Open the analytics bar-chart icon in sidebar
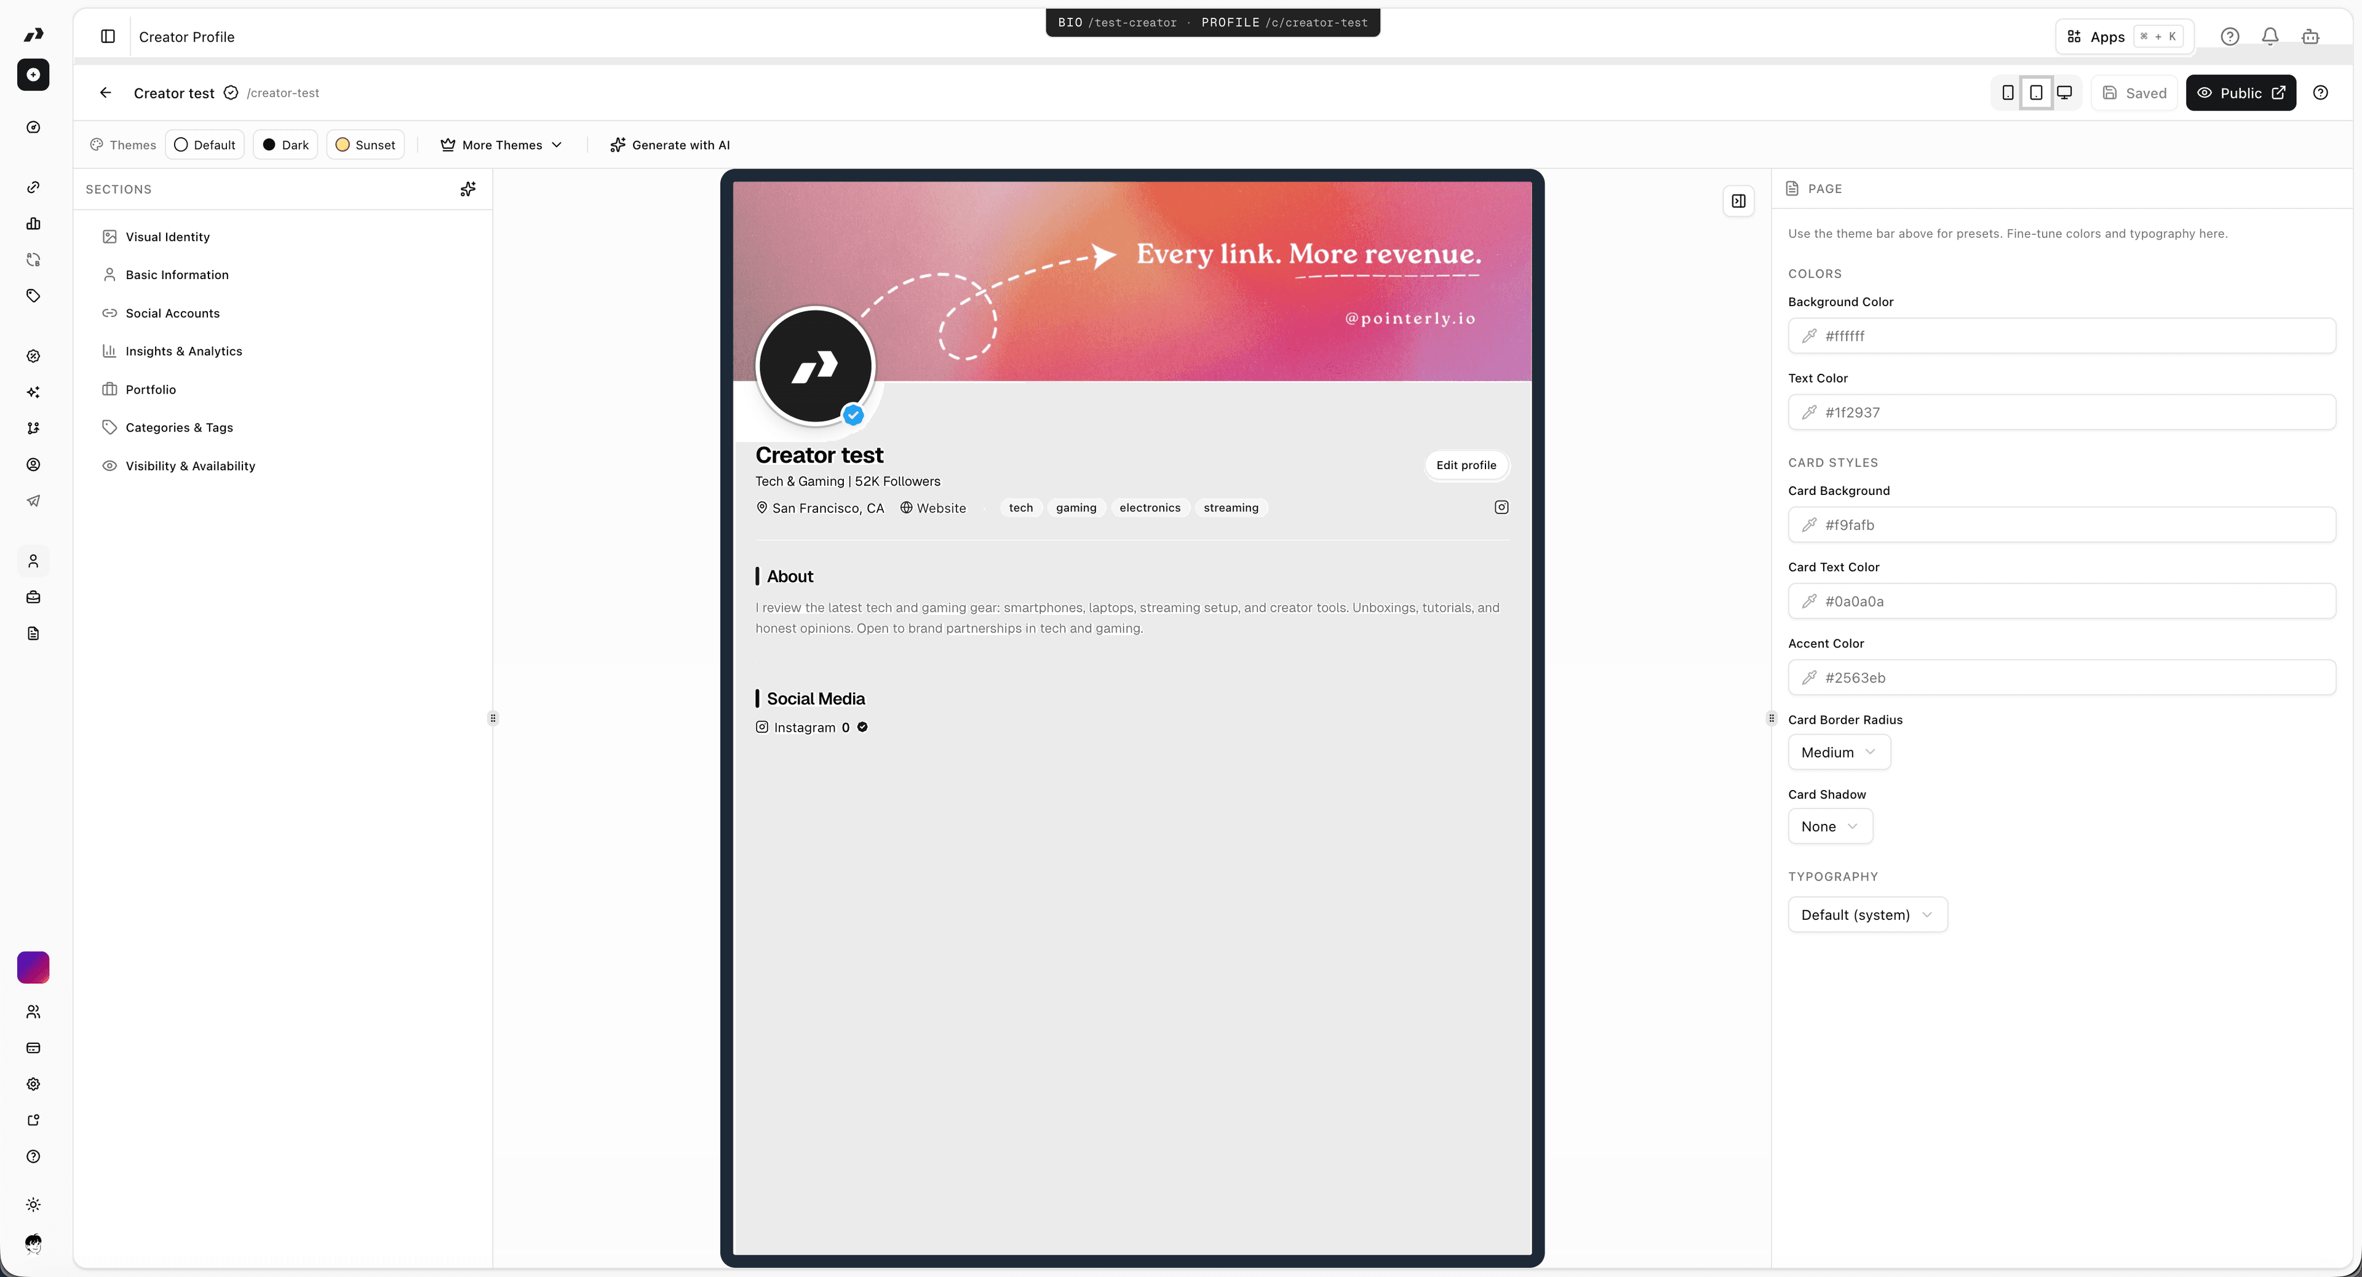The width and height of the screenshot is (2362, 1277). click(x=34, y=223)
